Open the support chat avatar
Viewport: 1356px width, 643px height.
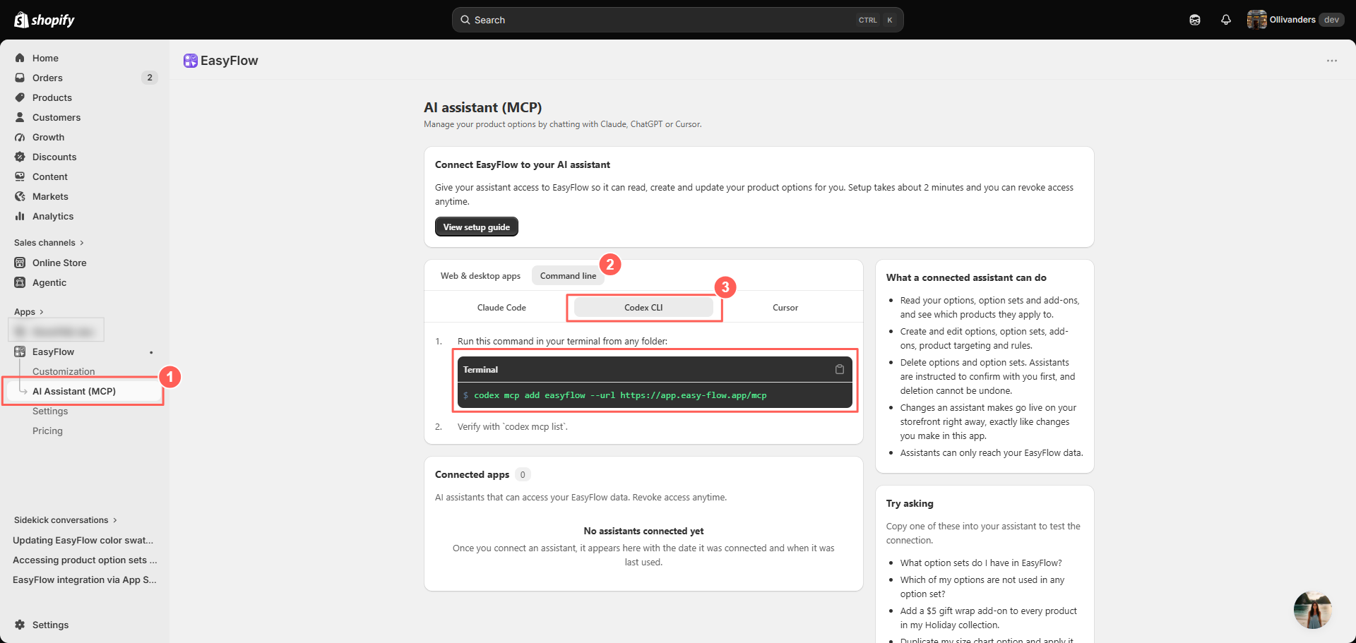[1313, 610]
